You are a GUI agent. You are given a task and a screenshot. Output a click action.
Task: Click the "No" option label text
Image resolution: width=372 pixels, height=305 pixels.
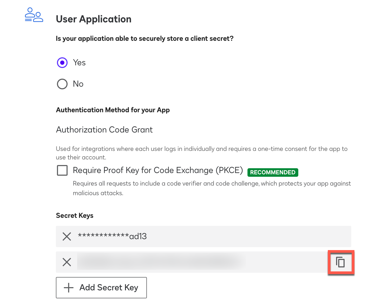pyautogui.click(x=78, y=84)
